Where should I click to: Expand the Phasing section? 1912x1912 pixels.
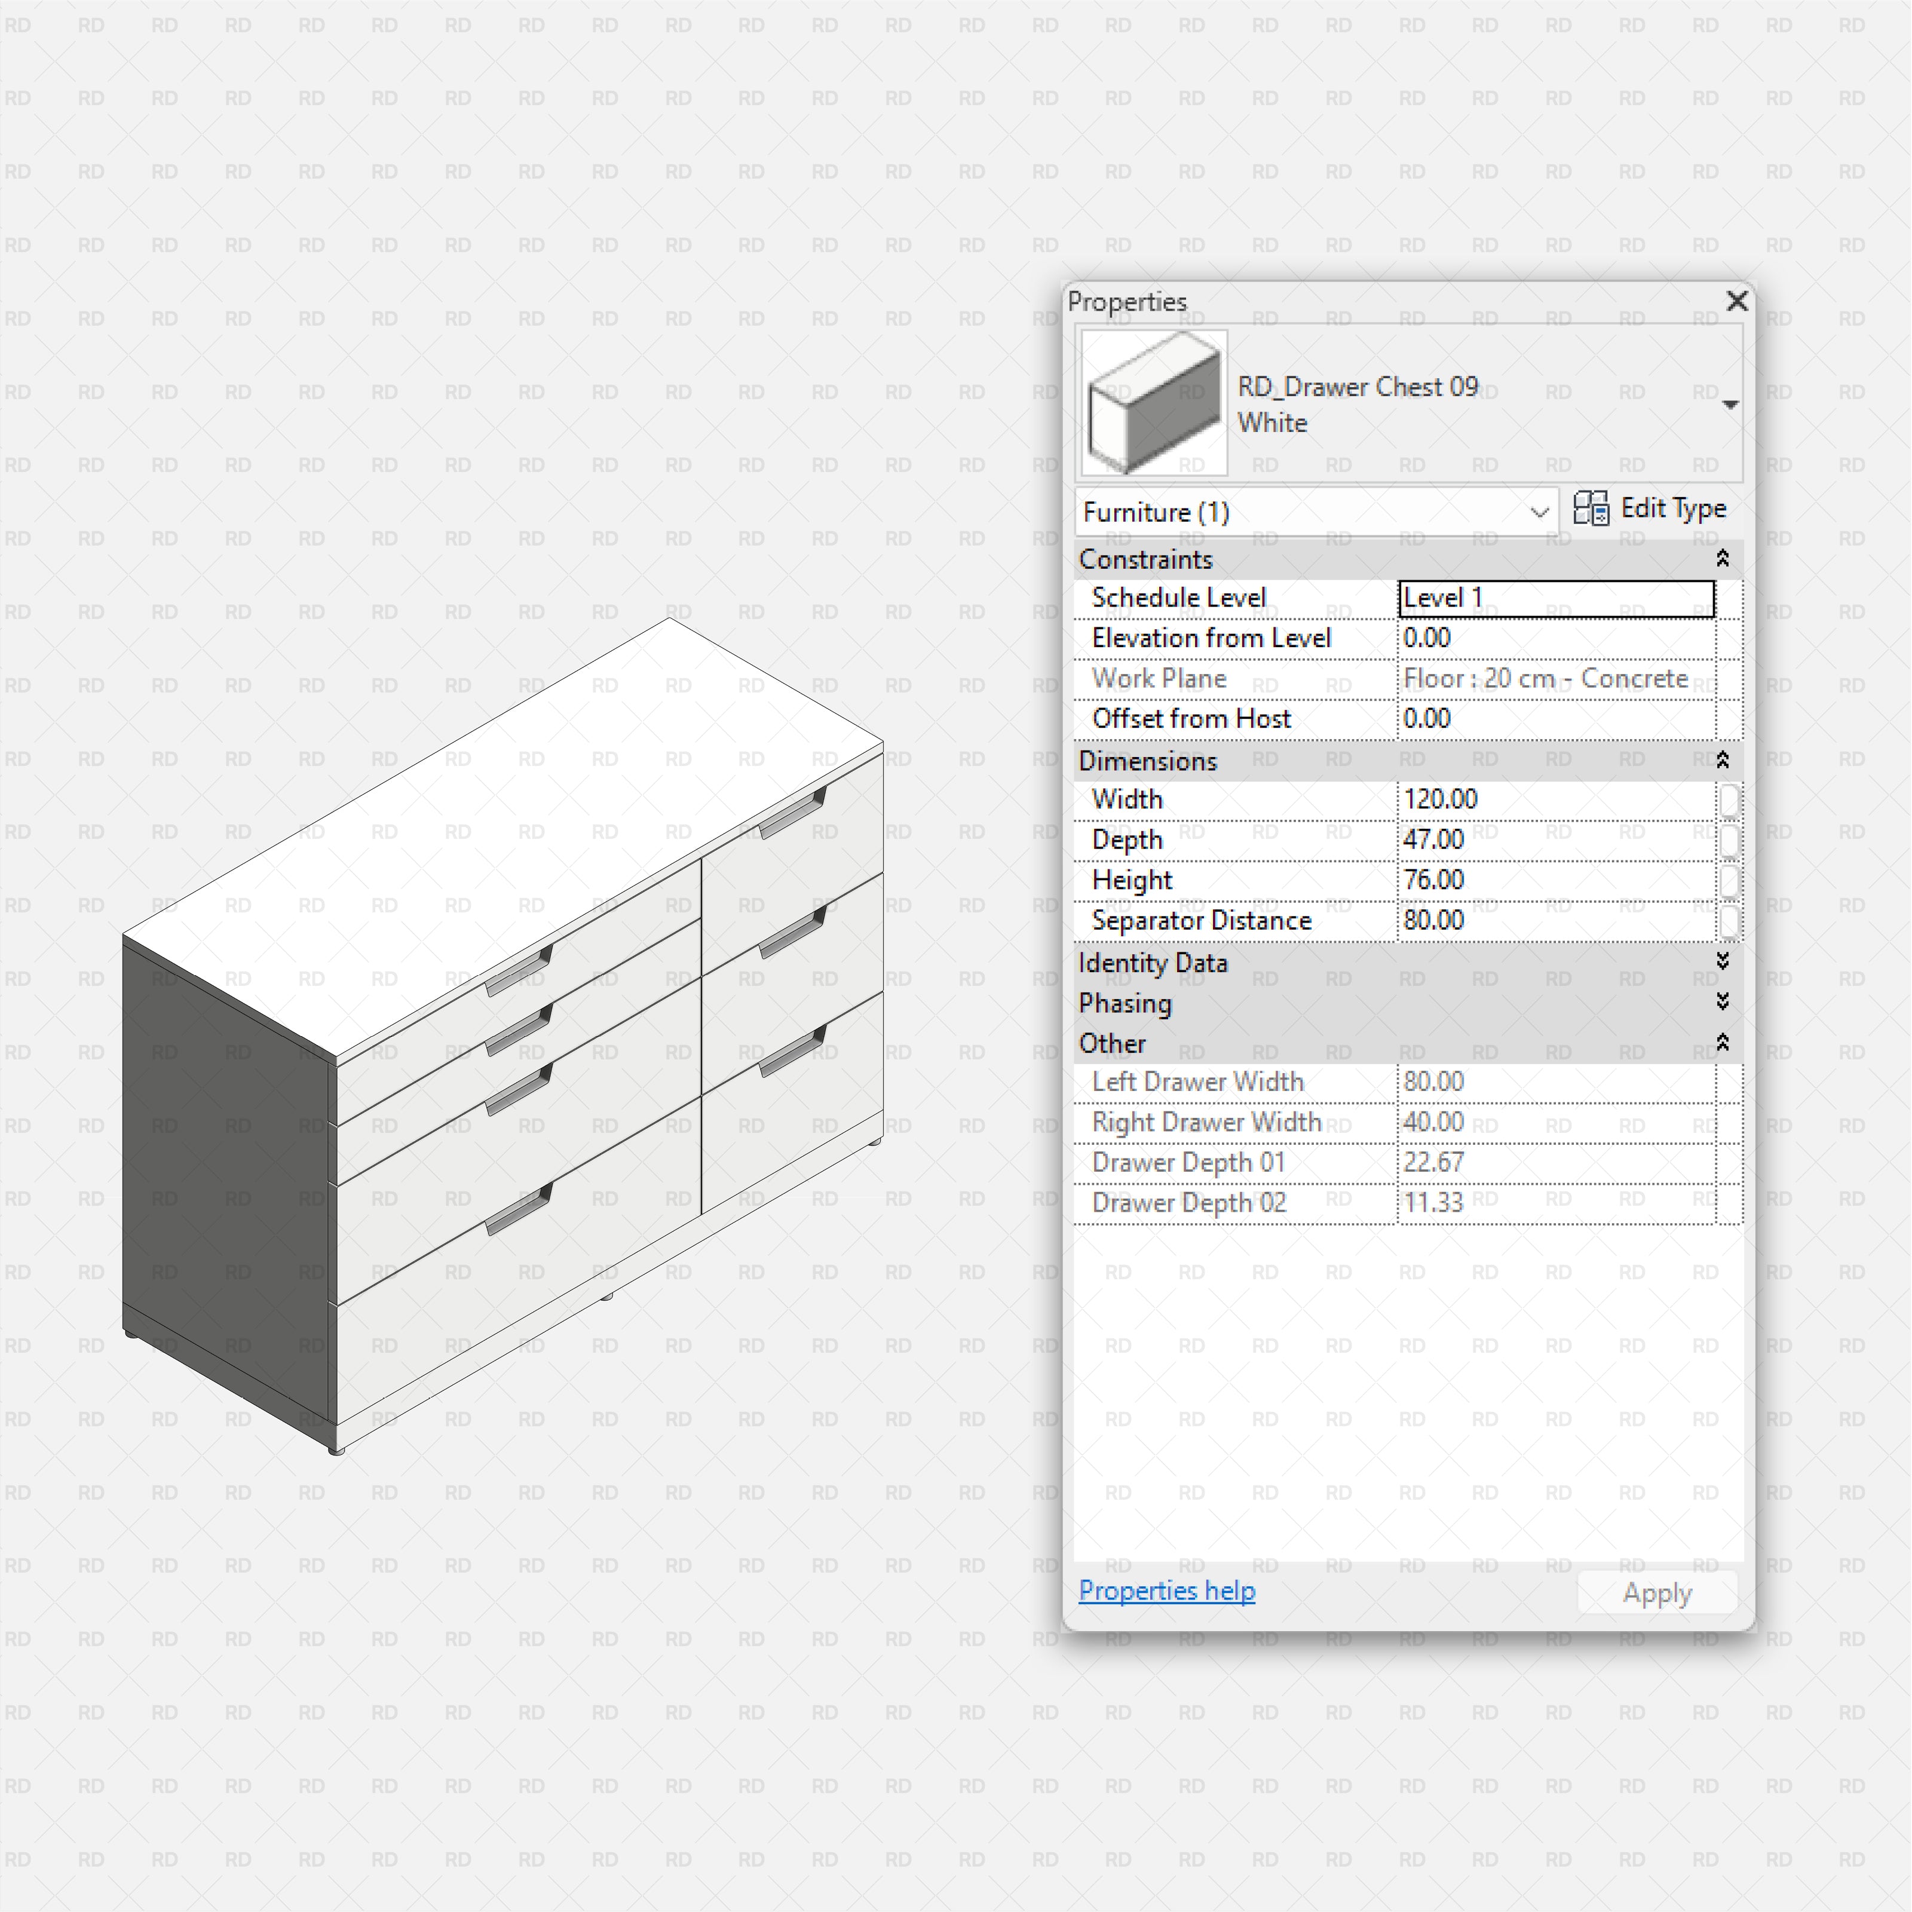1723,1003
